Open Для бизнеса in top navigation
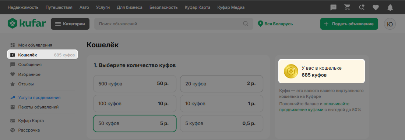405x140 pixels. [129, 7]
